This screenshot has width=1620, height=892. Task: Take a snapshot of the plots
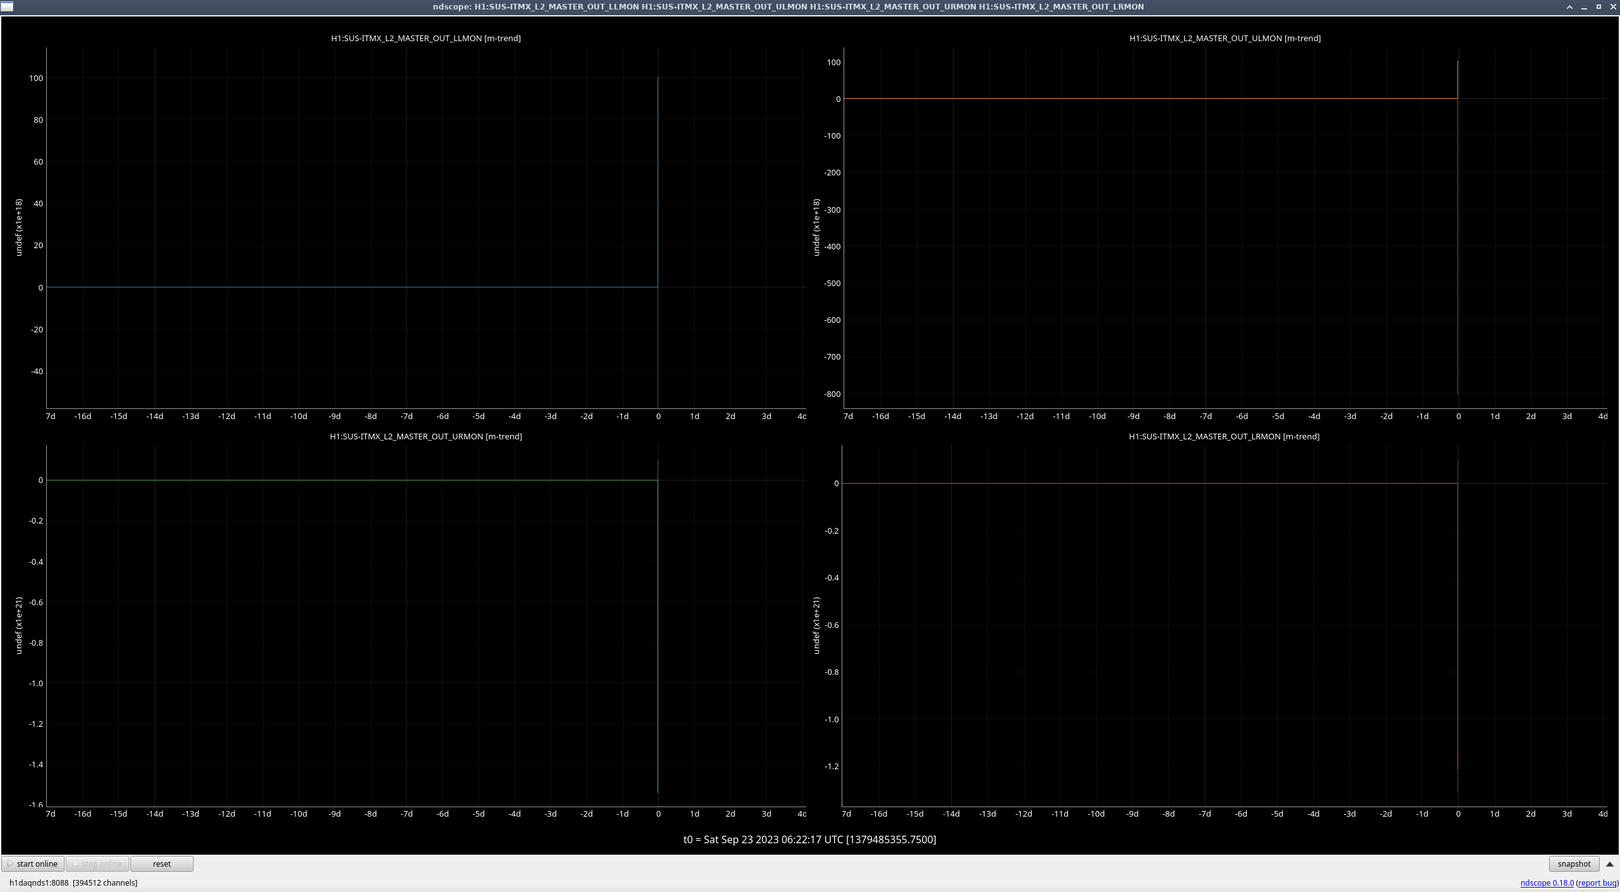pyautogui.click(x=1574, y=864)
